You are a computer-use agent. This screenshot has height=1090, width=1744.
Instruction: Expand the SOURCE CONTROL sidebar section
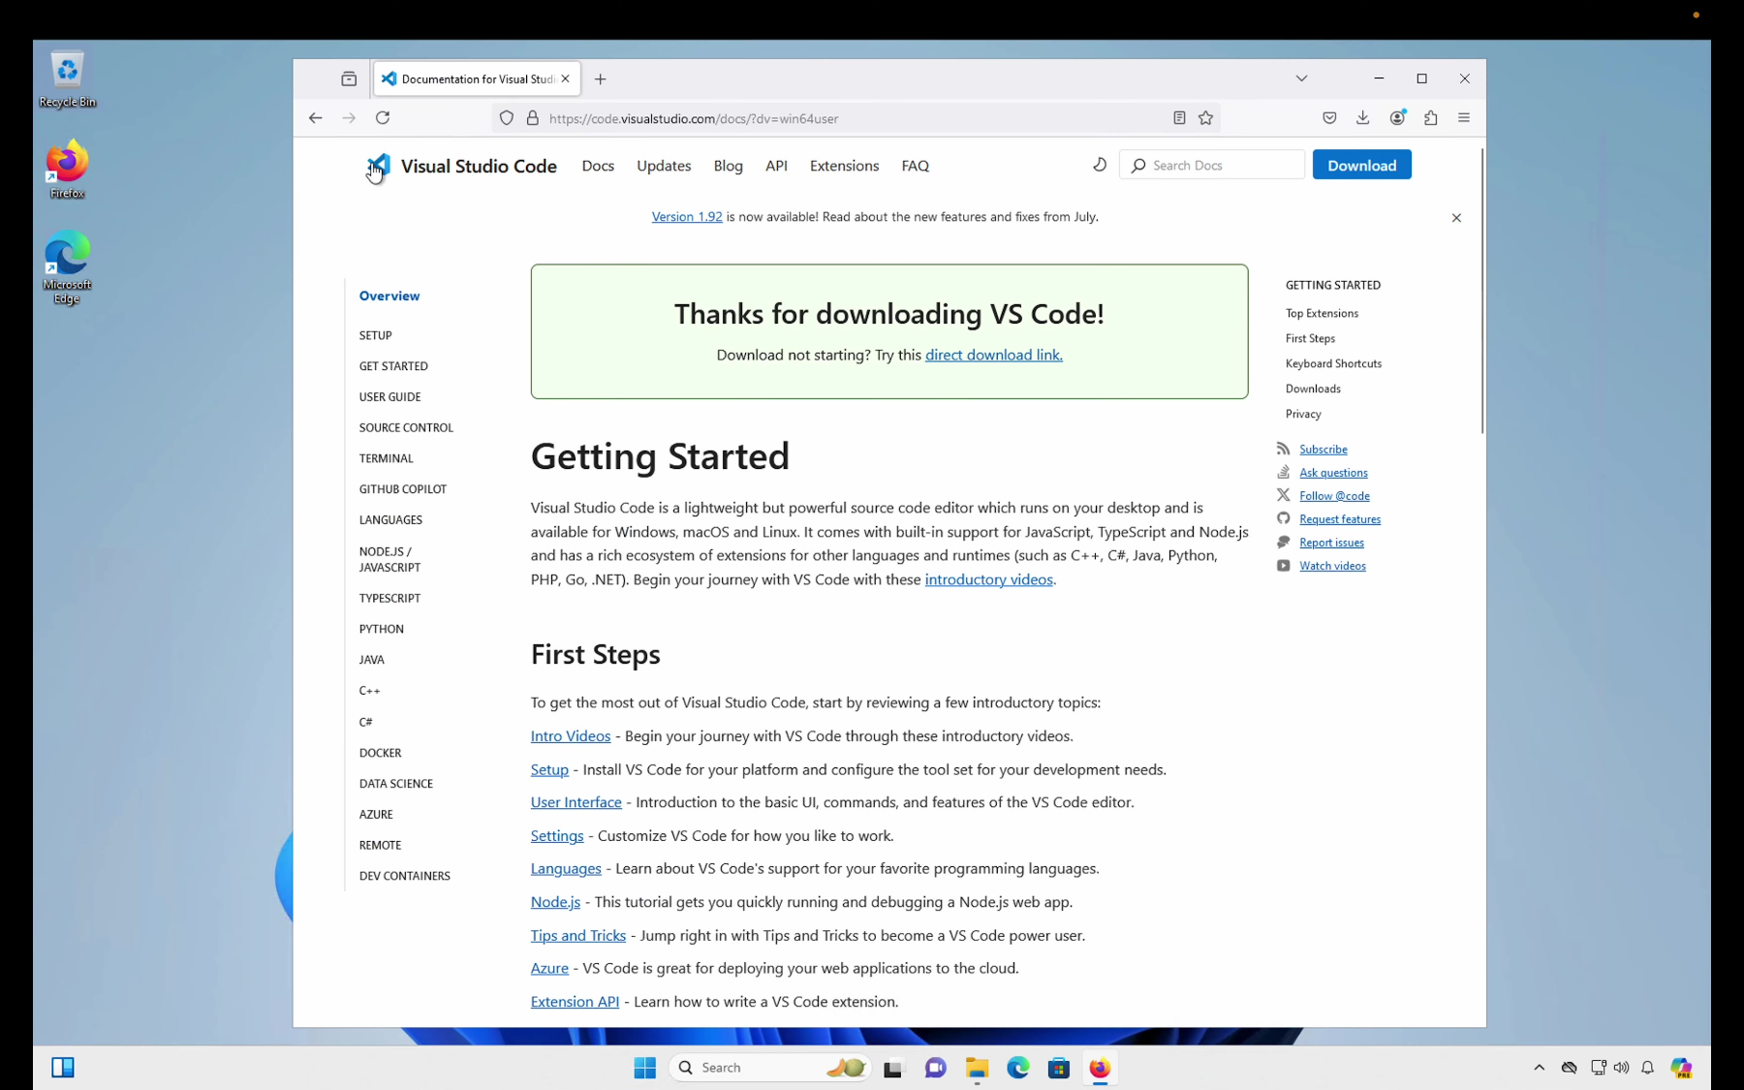[x=406, y=427]
